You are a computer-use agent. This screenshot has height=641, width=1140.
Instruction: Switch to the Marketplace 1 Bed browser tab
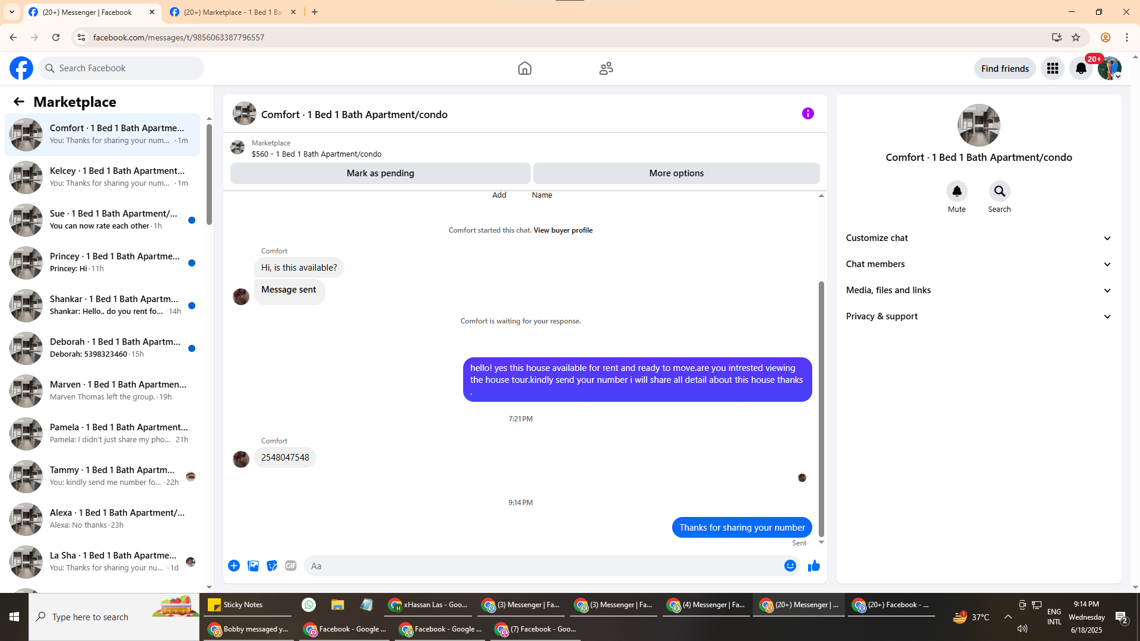click(x=233, y=12)
